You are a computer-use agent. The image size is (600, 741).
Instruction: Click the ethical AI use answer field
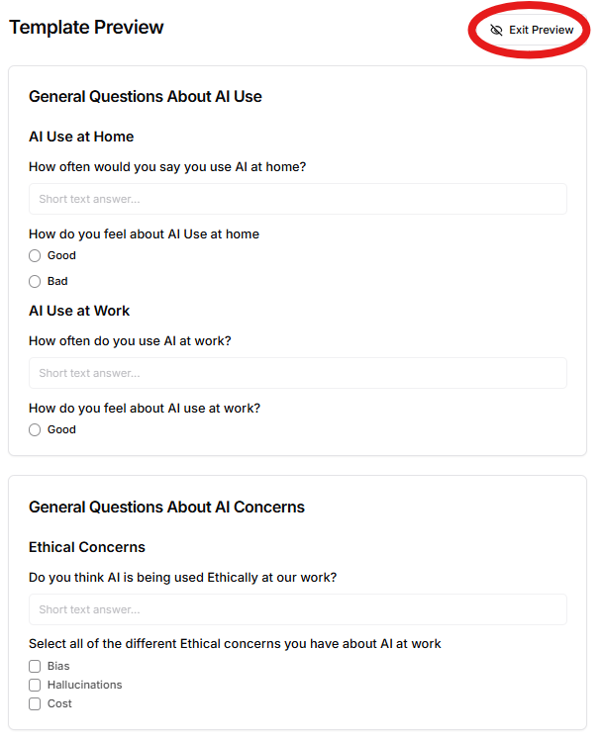[297, 609]
